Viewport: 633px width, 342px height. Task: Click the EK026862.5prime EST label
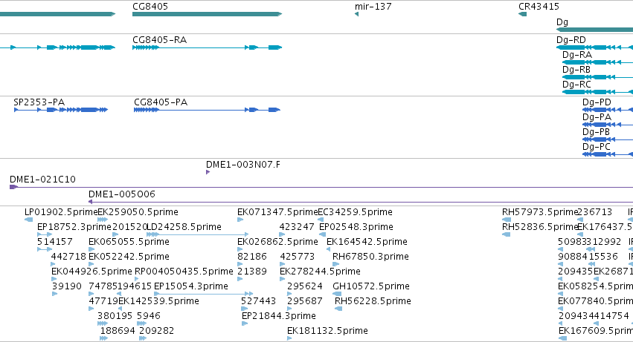click(x=277, y=242)
